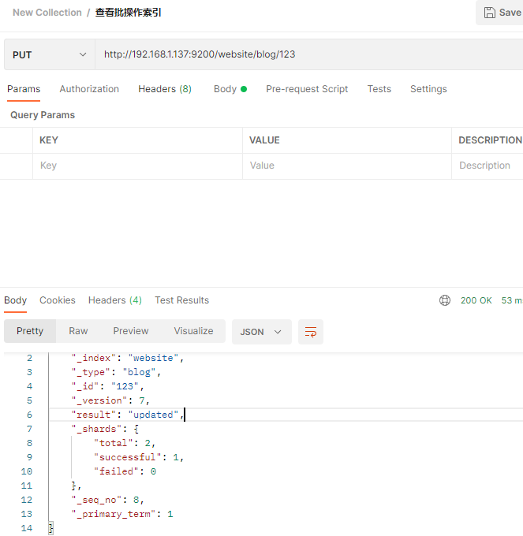Click the 53 ms response time
523x536 pixels.
pyautogui.click(x=512, y=300)
